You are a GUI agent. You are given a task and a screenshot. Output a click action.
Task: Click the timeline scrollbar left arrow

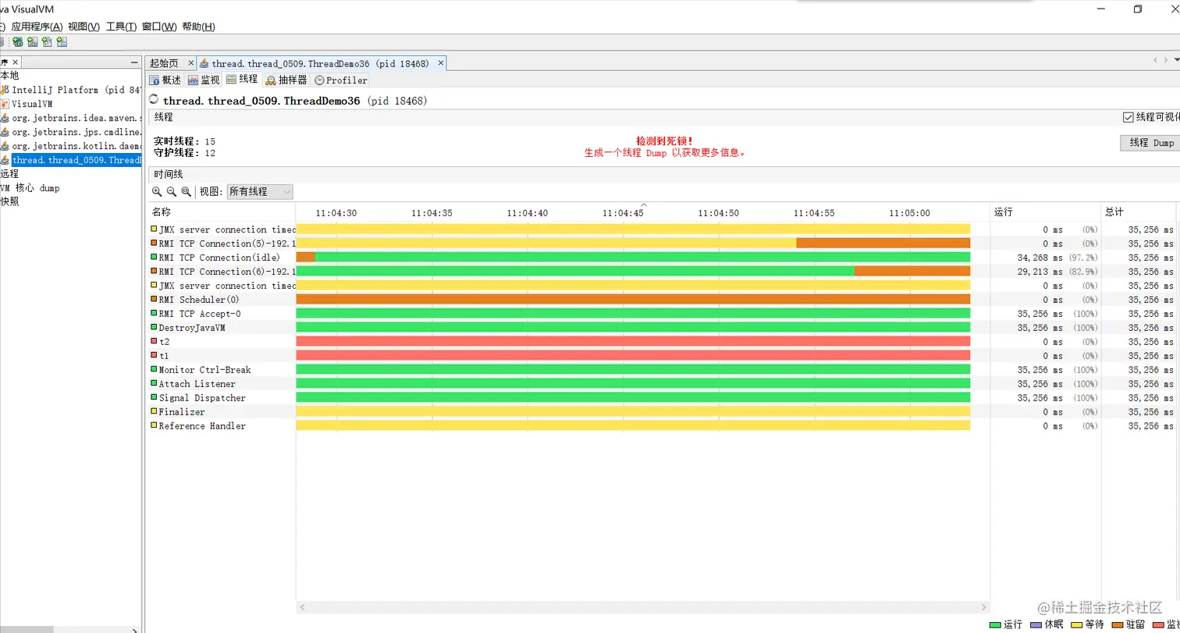[x=303, y=606]
